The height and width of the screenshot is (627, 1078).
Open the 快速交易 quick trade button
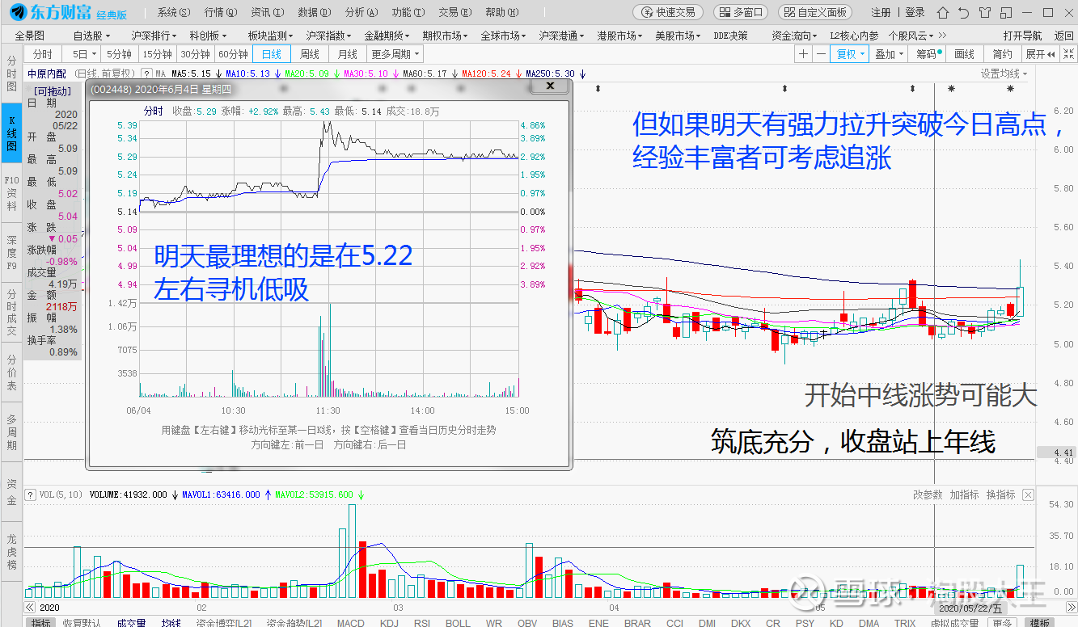pyautogui.click(x=668, y=12)
